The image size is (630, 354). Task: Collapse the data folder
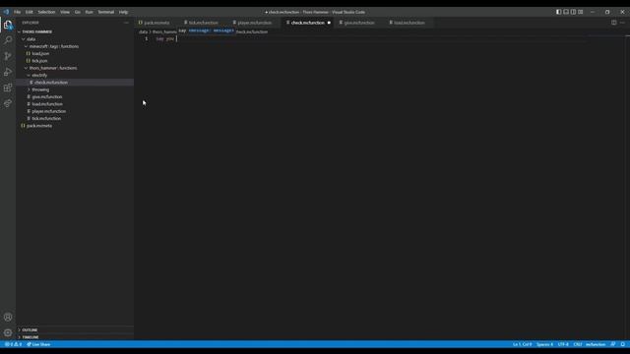point(31,39)
